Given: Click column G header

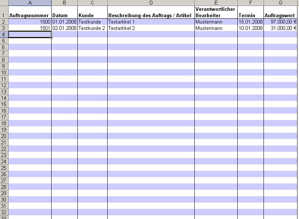Looking at the screenshot, I should coord(281,3).
